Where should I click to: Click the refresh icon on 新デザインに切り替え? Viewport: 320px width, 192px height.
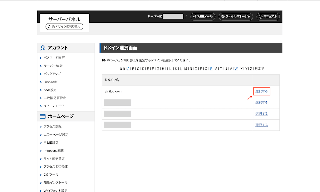pos(49,26)
